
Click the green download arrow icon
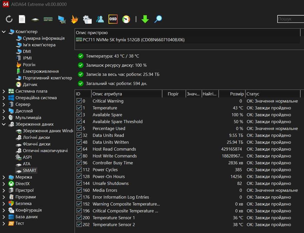tap(145, 19)
